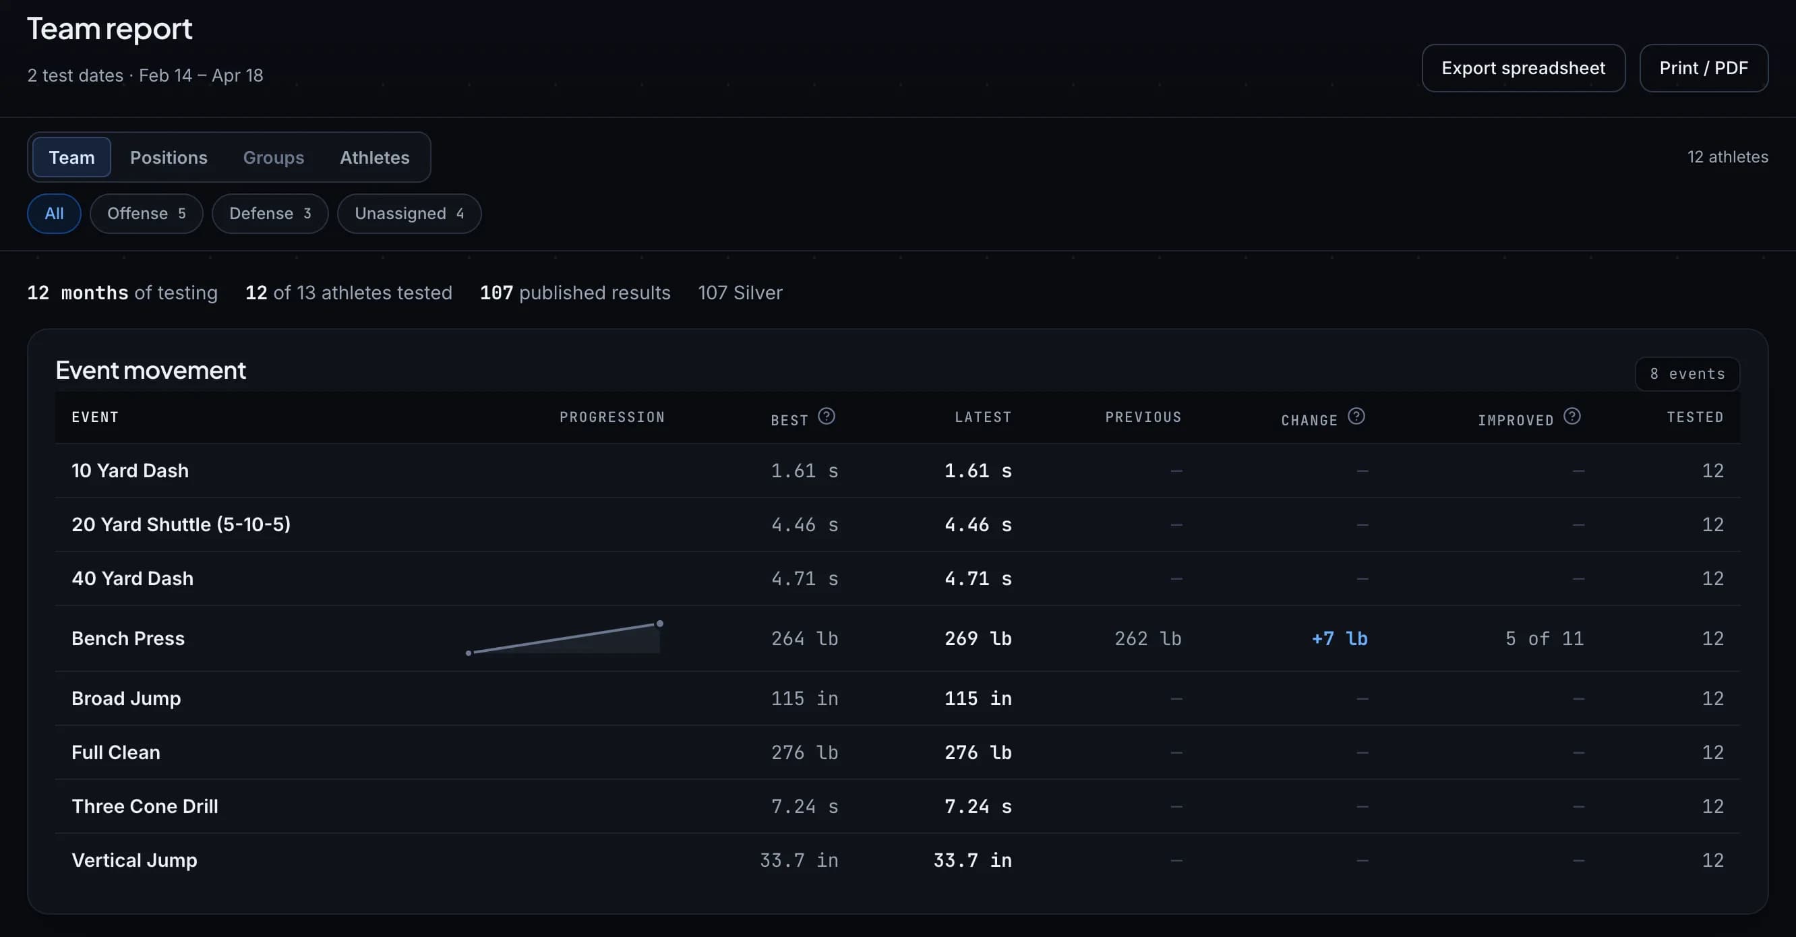Click the 264 lb best value

point(804,638)
